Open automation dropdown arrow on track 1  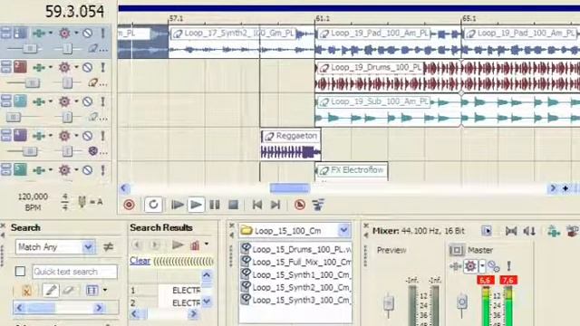[x=76, y=34]
